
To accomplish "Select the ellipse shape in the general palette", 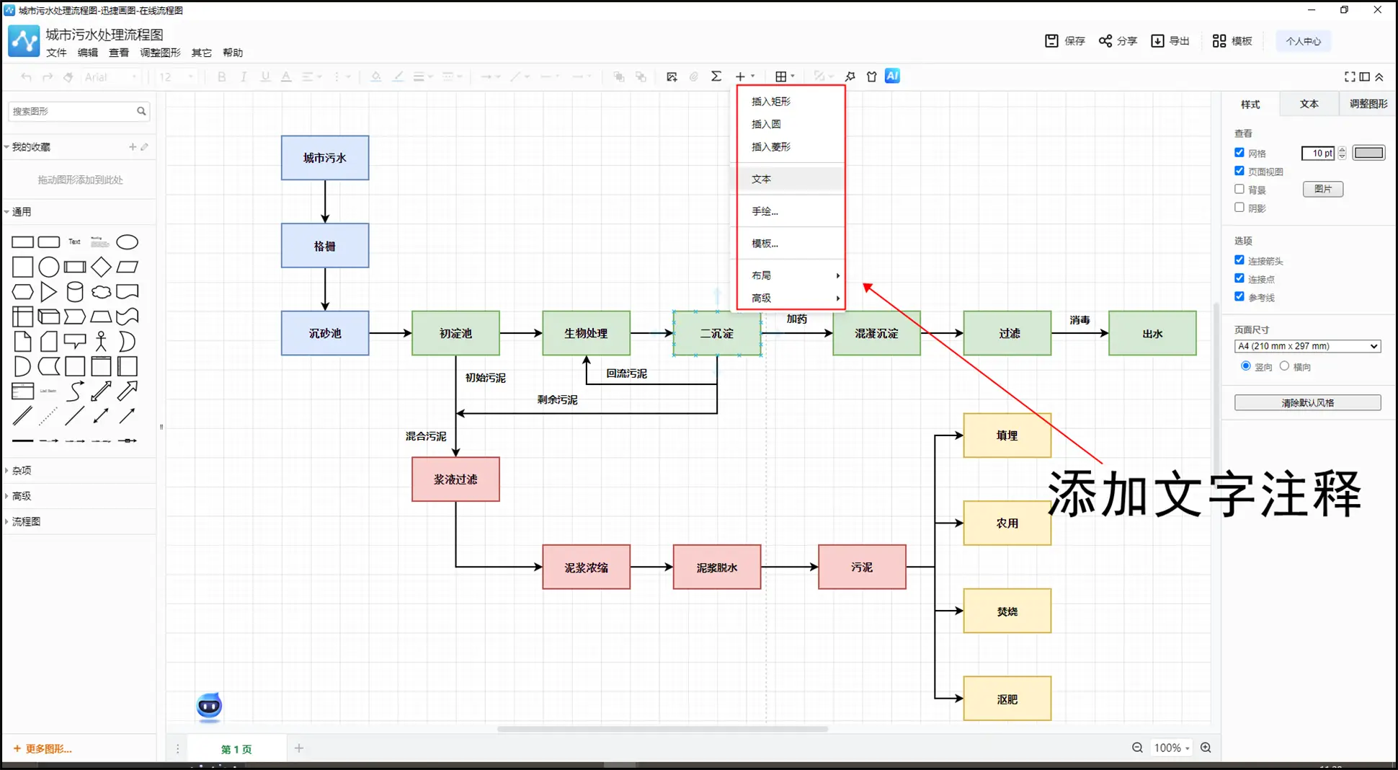I will click(x=127, y=242).
